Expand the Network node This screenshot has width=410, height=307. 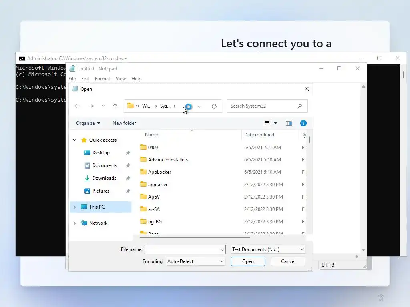click(75, 223)
